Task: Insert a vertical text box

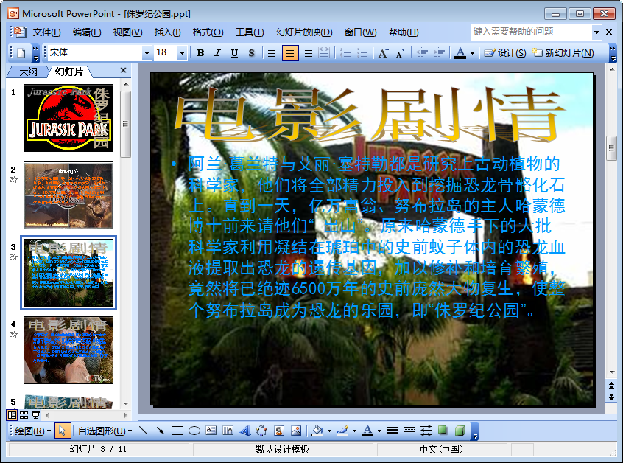Action: pos(228,431)
